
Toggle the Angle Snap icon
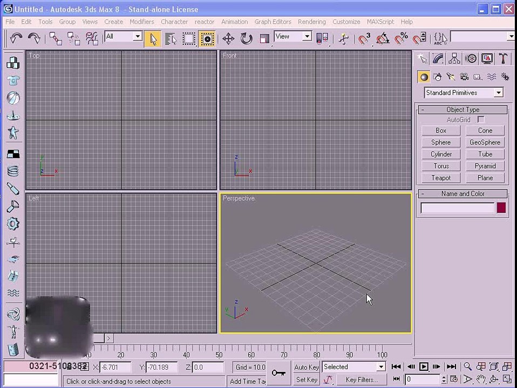383,39
